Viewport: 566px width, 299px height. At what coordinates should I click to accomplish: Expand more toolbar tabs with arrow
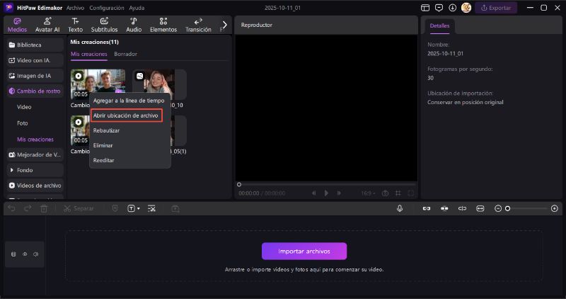(225, 25)
